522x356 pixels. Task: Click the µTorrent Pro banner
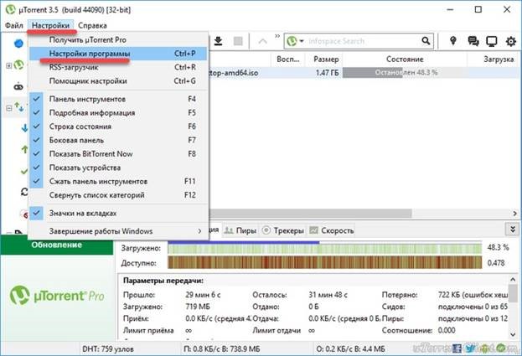pos(57,296)
